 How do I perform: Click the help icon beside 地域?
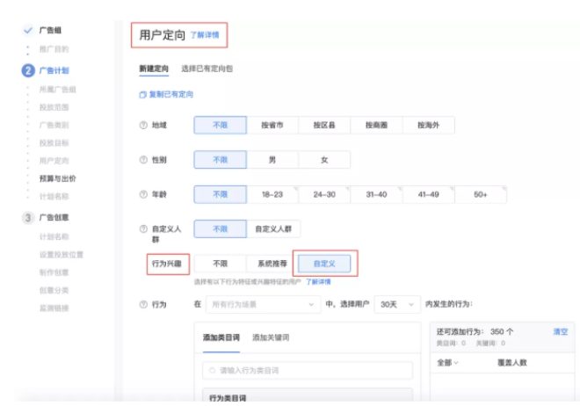(143, 126)
